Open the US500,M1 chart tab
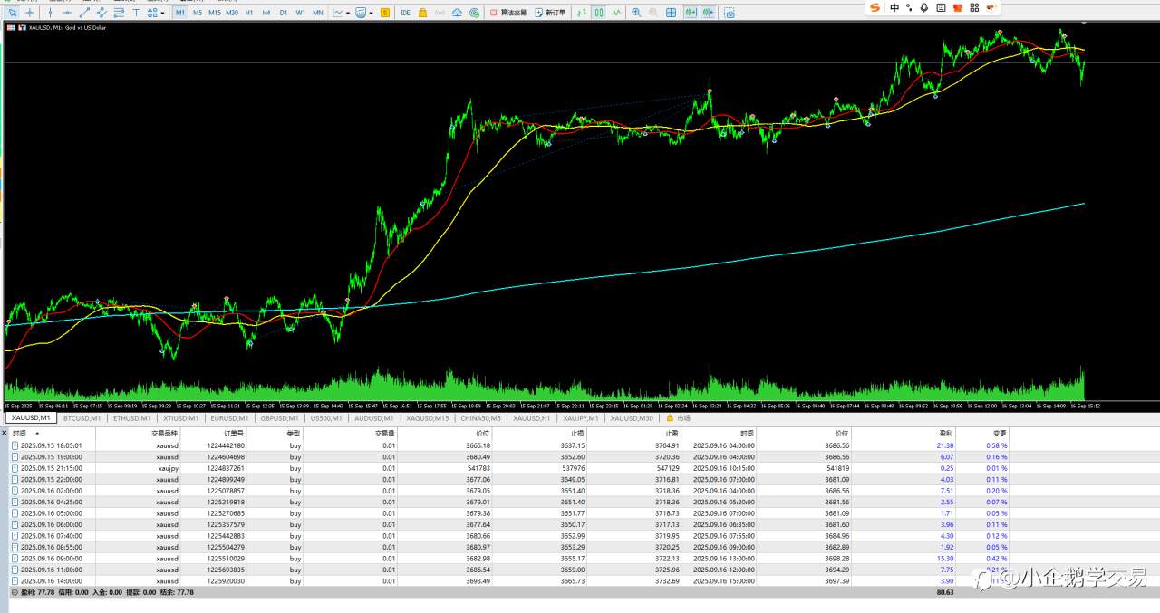1160x613 pixels. pyautogui.click(x=326, y=418)
